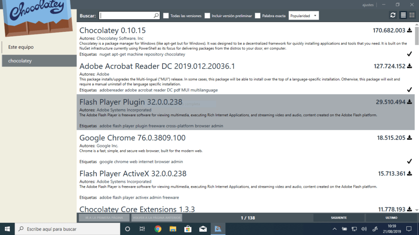Launch Google Chrome from taskbar
Viewport: 419px width, 235px height.
tap(158, 229)
